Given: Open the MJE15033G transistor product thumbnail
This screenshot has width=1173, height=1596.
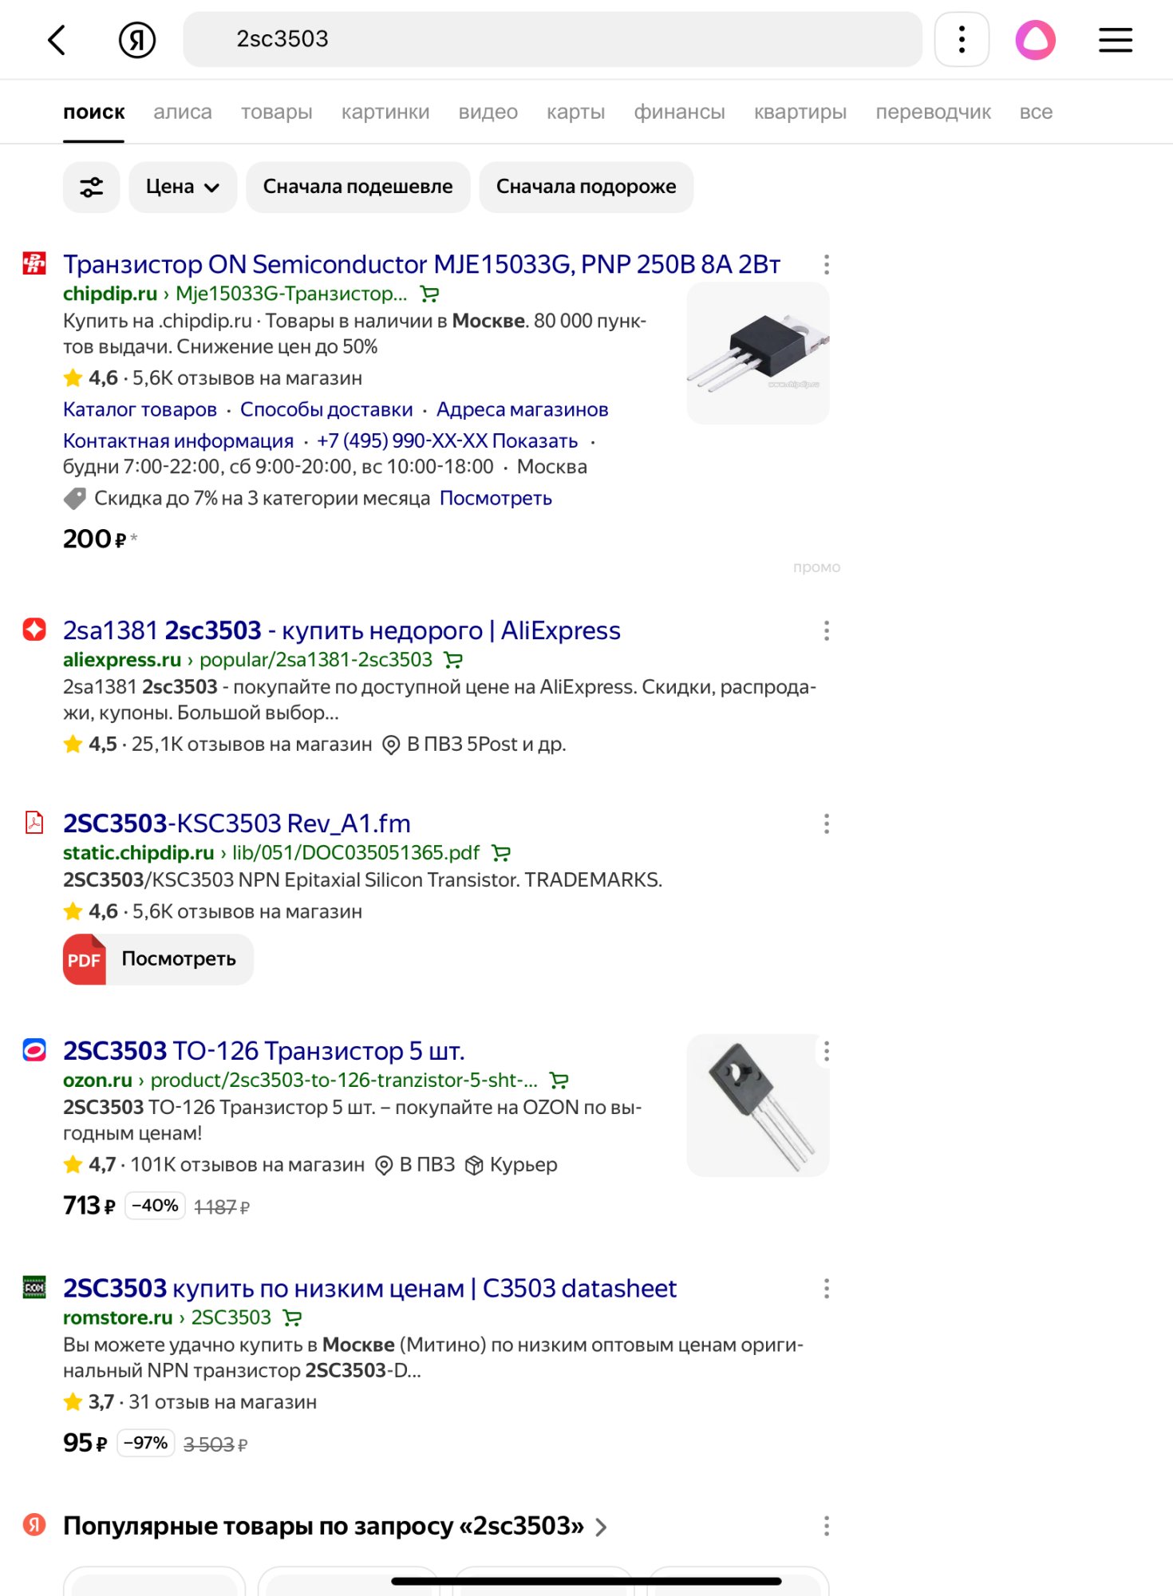Looking at the screenshot, I should [758, 353].
